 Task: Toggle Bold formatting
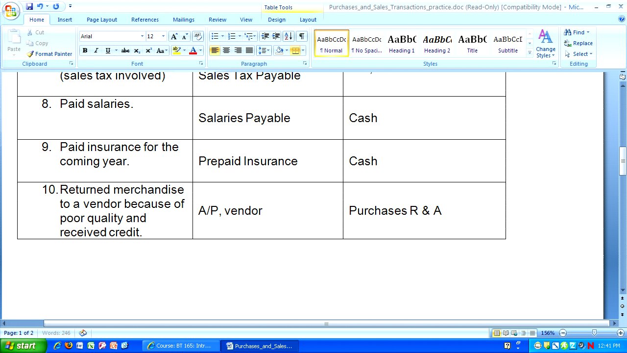[x=85, y=50]
